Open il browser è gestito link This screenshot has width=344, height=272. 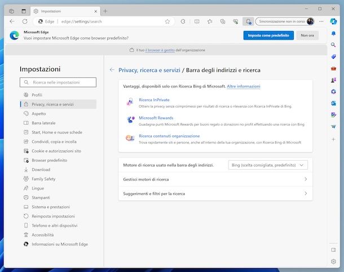point(160,50)
